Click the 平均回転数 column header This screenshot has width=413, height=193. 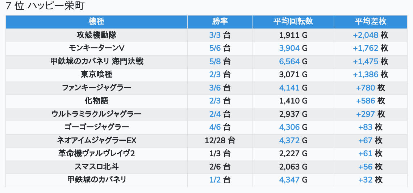coord(293,22)
